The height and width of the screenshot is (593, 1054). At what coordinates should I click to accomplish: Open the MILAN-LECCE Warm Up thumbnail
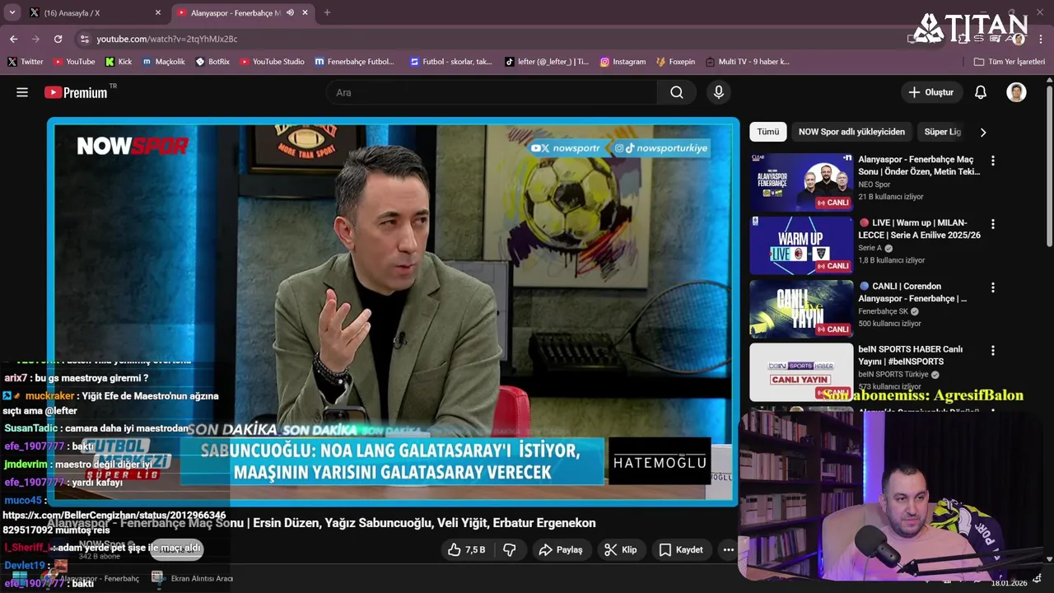coord(801,245)
